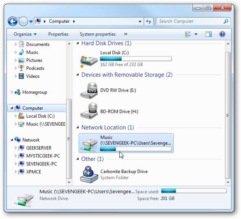Expand the Videos library arrow
This screenshot has width=241, height=219.
(16, 76)
